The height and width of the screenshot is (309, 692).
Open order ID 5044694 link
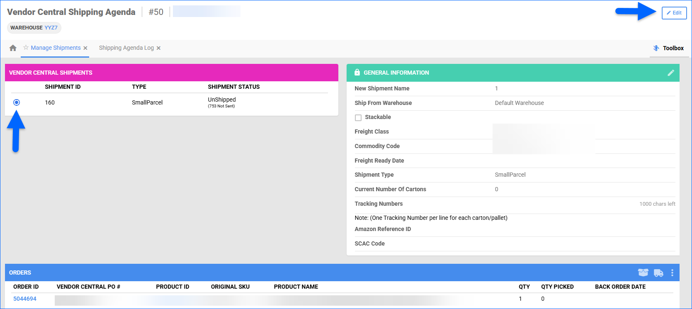25,299
